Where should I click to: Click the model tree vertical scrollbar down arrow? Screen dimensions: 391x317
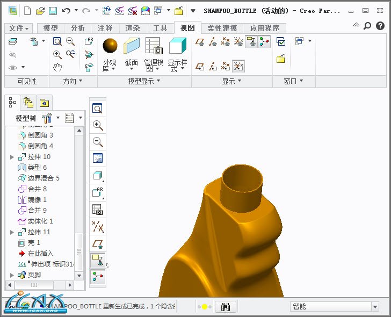point(79,275)
